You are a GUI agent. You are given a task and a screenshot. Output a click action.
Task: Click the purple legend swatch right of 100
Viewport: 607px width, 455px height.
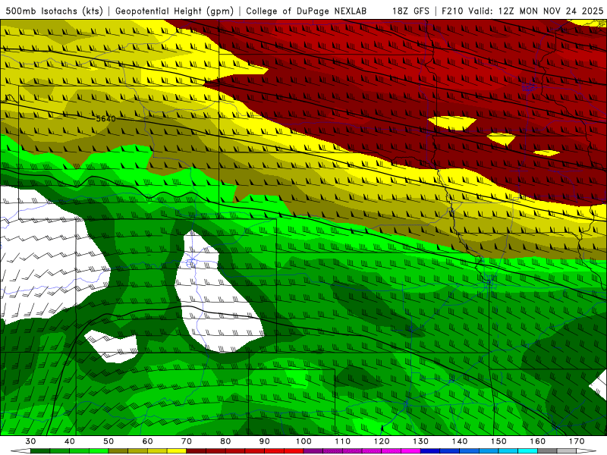point(313,451)
